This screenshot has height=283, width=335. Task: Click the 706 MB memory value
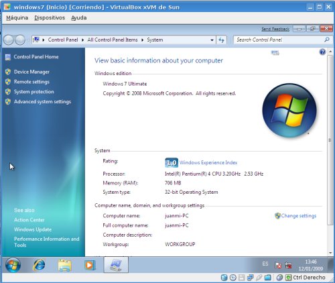173,183
